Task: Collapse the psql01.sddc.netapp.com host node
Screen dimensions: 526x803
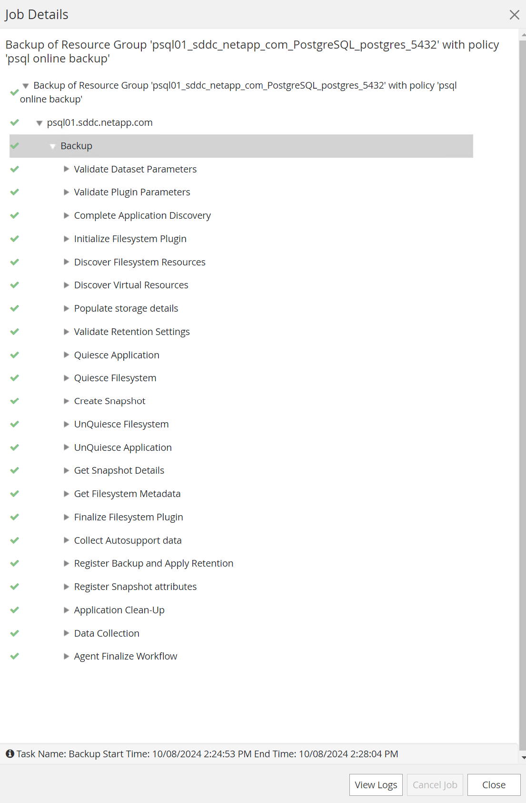Action: click(x=40, y=123)
